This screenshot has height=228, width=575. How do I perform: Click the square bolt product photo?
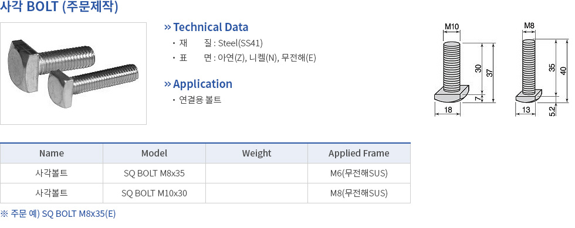pyautogui.click(x=73, y=73)
